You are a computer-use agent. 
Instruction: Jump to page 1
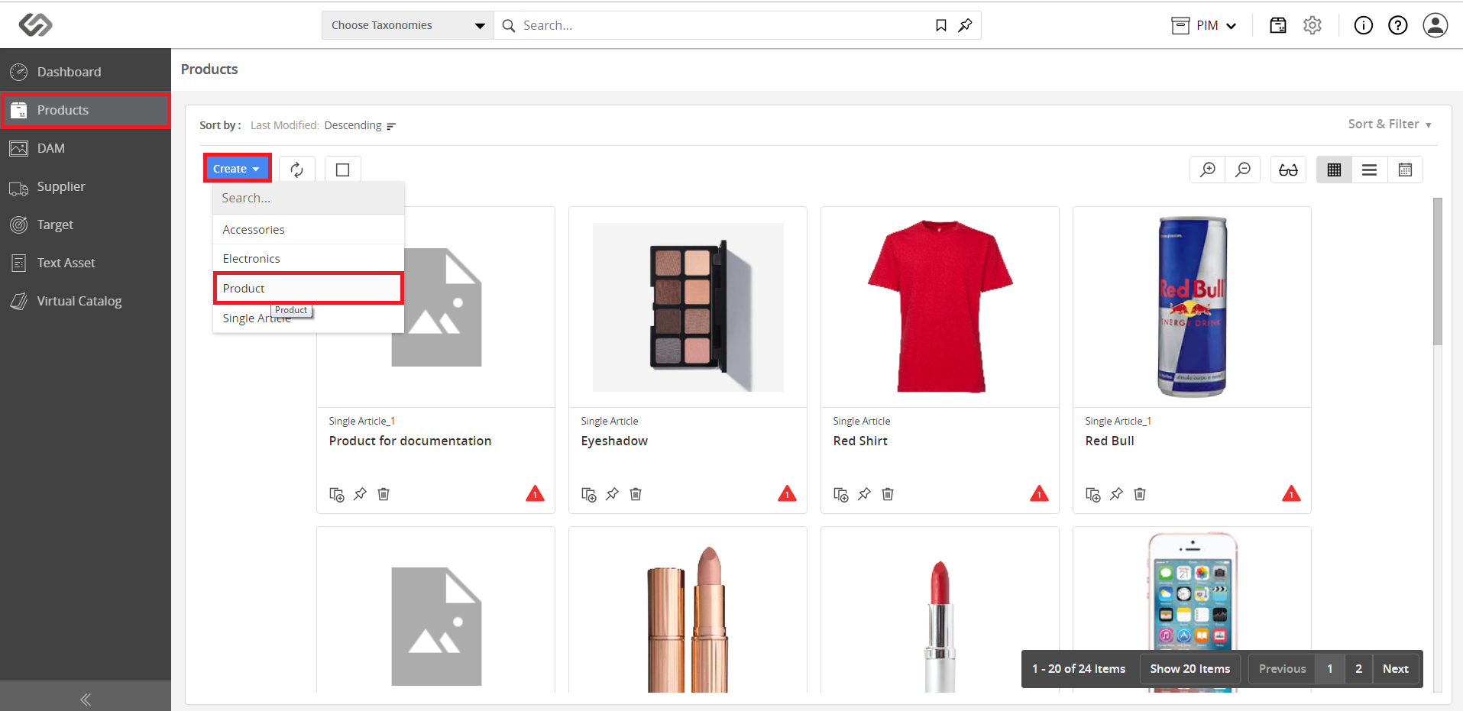tap(1330, 669)
